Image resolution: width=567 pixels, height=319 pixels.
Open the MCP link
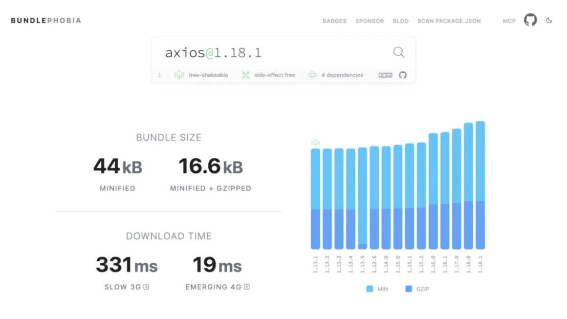[509, 21]
